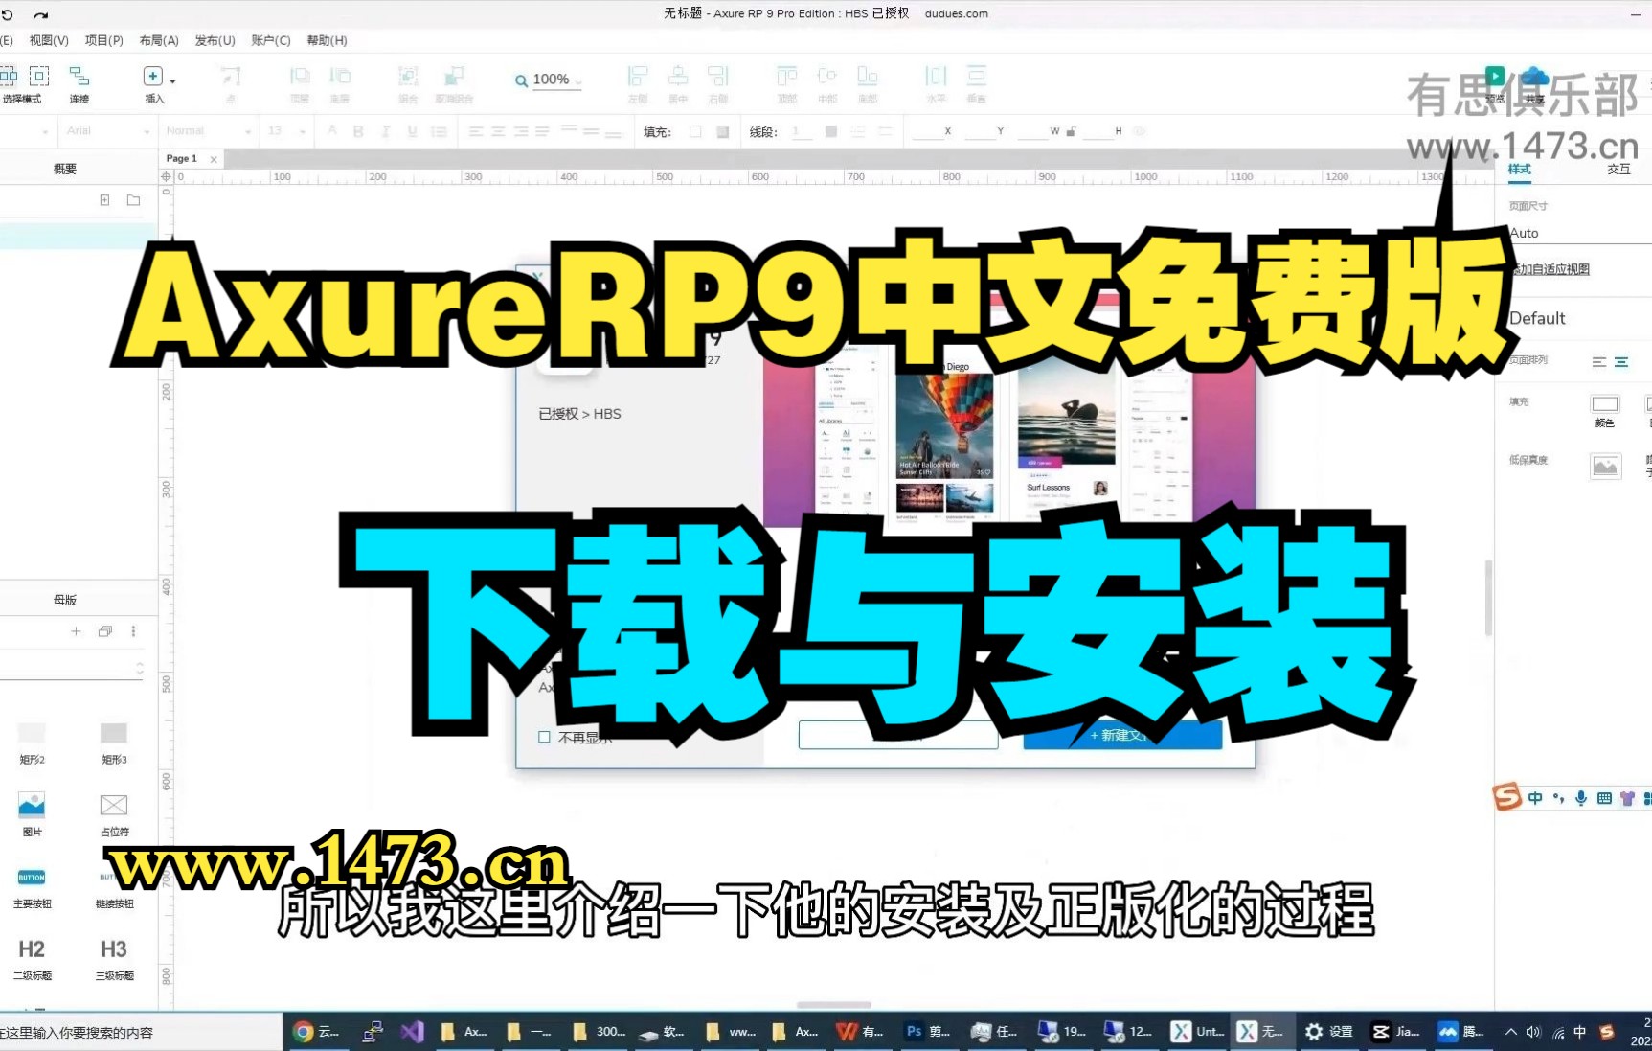The width and height of the screenshot is (1652, 1051).
Task: Click the X position input field
Action: (927, 131)
